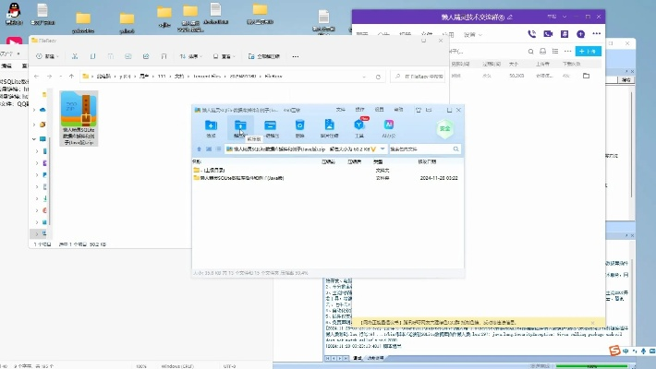Open the 查看 view dropdown in Explorer
This screenshot has height=369, width=656.
click(x=224, y=56)
